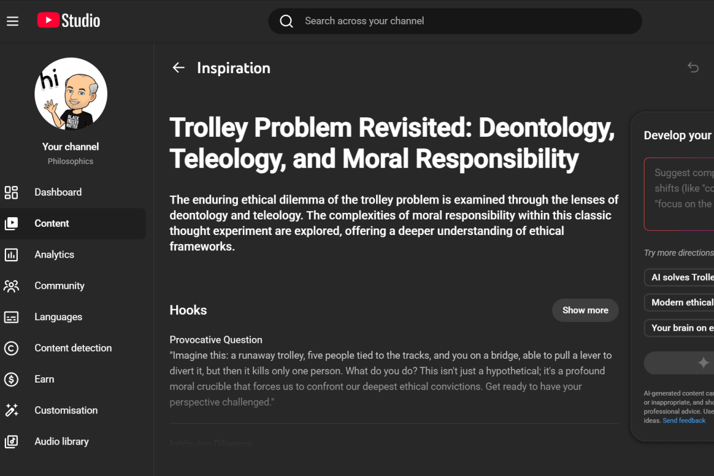Click the search magnifier icon
Viewport: 714px width, 476px height.
pyautogui.click(x=286, y=21)
